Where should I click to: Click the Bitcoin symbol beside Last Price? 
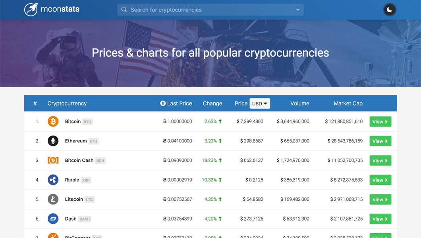[163, 104]
